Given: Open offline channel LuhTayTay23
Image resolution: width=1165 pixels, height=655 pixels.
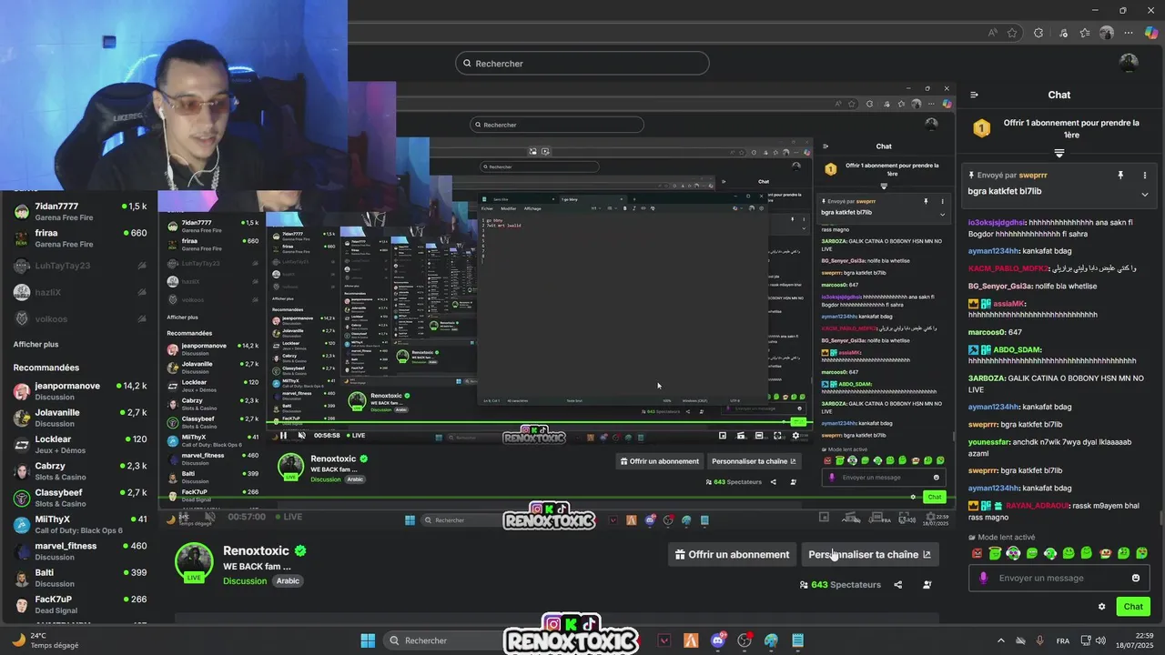Looking at the screenshot, I should (79, 266).
